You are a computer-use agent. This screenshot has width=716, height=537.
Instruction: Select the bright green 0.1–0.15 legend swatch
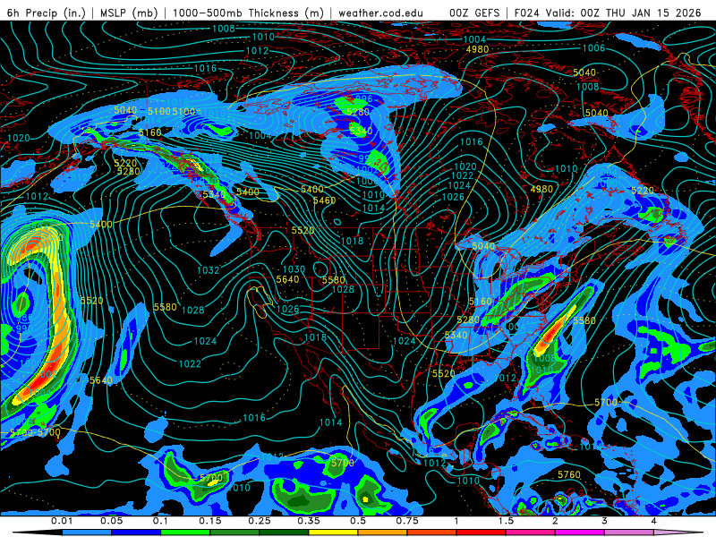tap(185, 533)
